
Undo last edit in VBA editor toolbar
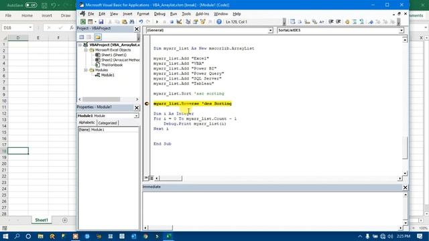pos(141,21)
